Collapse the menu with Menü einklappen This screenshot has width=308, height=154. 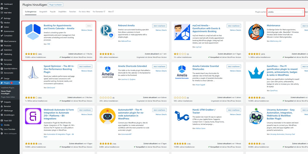click(9, 133)
